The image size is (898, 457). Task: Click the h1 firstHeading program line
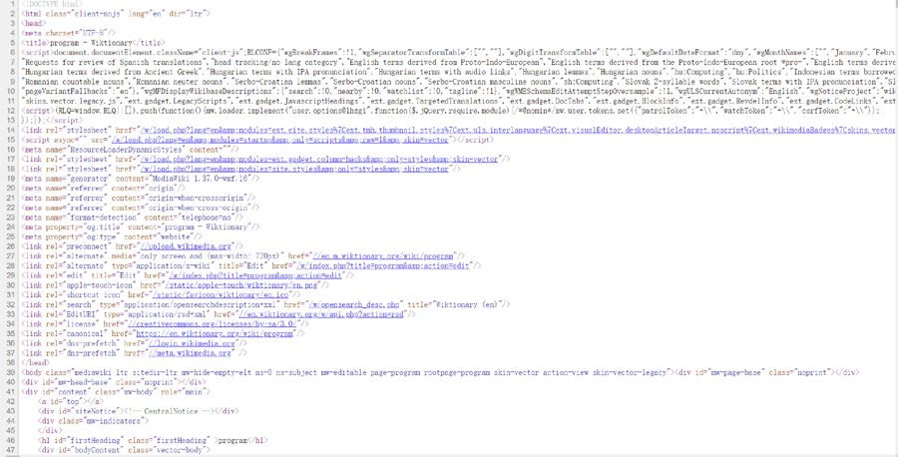(153, 440)
